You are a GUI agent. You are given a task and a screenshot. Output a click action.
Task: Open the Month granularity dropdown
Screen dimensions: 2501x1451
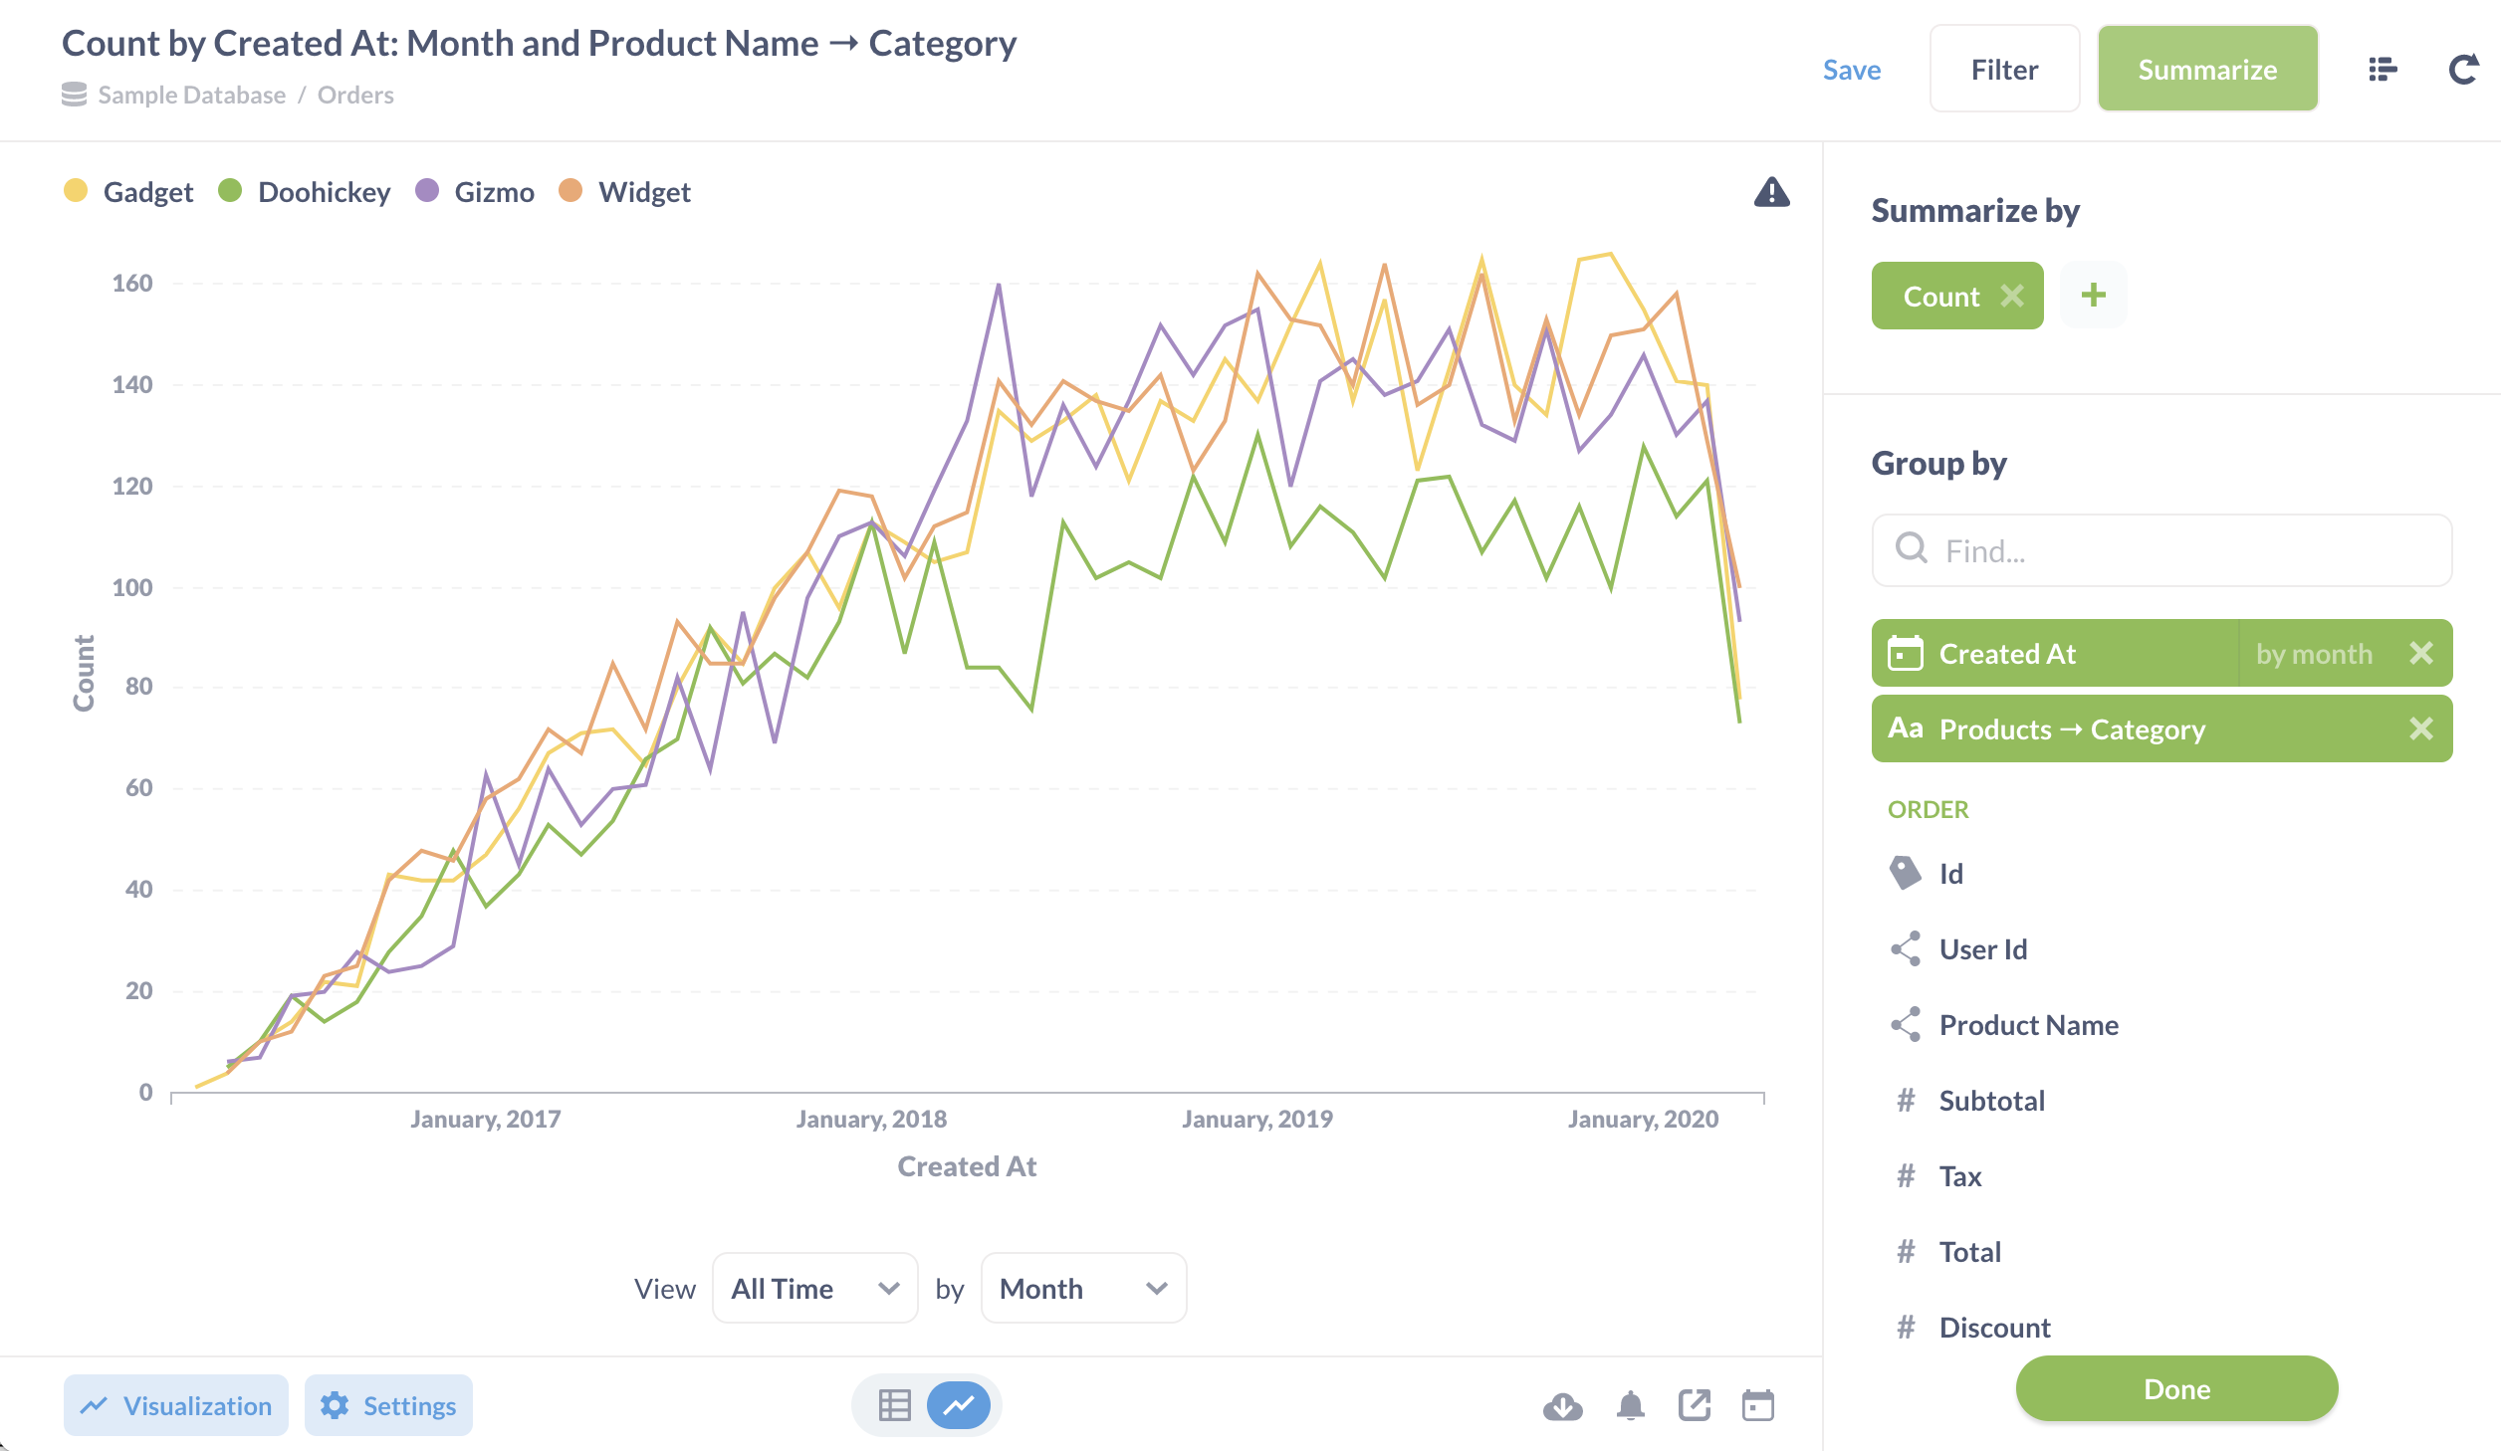click(1084, 1288)
